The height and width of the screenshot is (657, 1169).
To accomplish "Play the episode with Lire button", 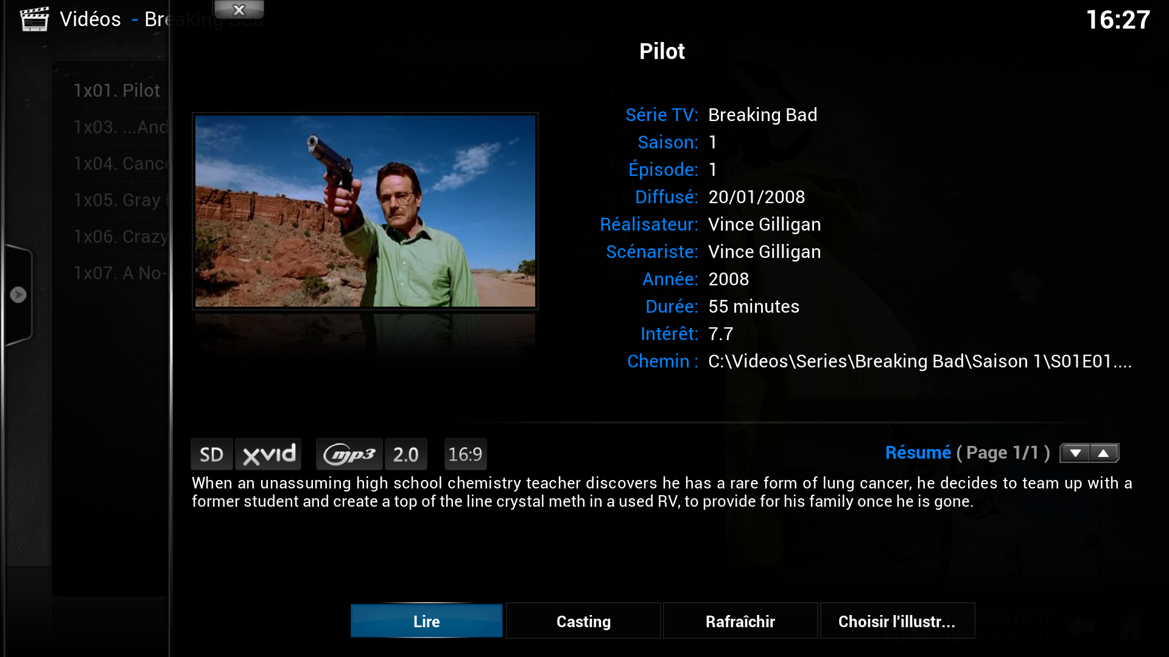I will 426,620.
